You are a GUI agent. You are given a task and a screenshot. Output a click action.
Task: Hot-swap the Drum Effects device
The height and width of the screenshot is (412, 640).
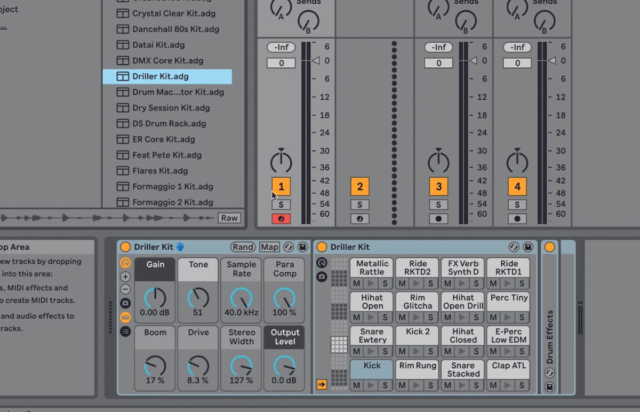point(549,373)
